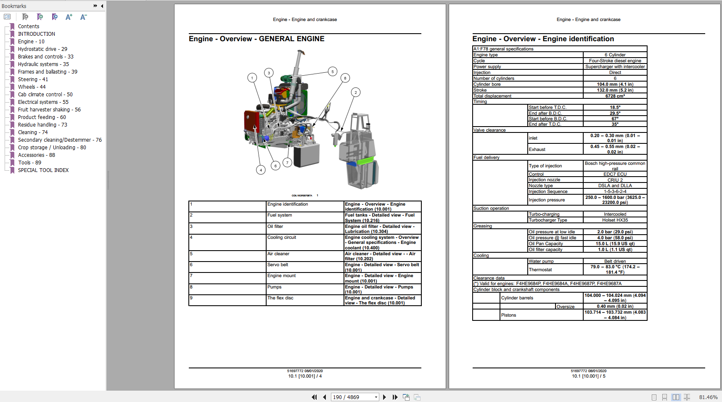Expand the bookmarks panel with double arrow

tap(95, 6)
